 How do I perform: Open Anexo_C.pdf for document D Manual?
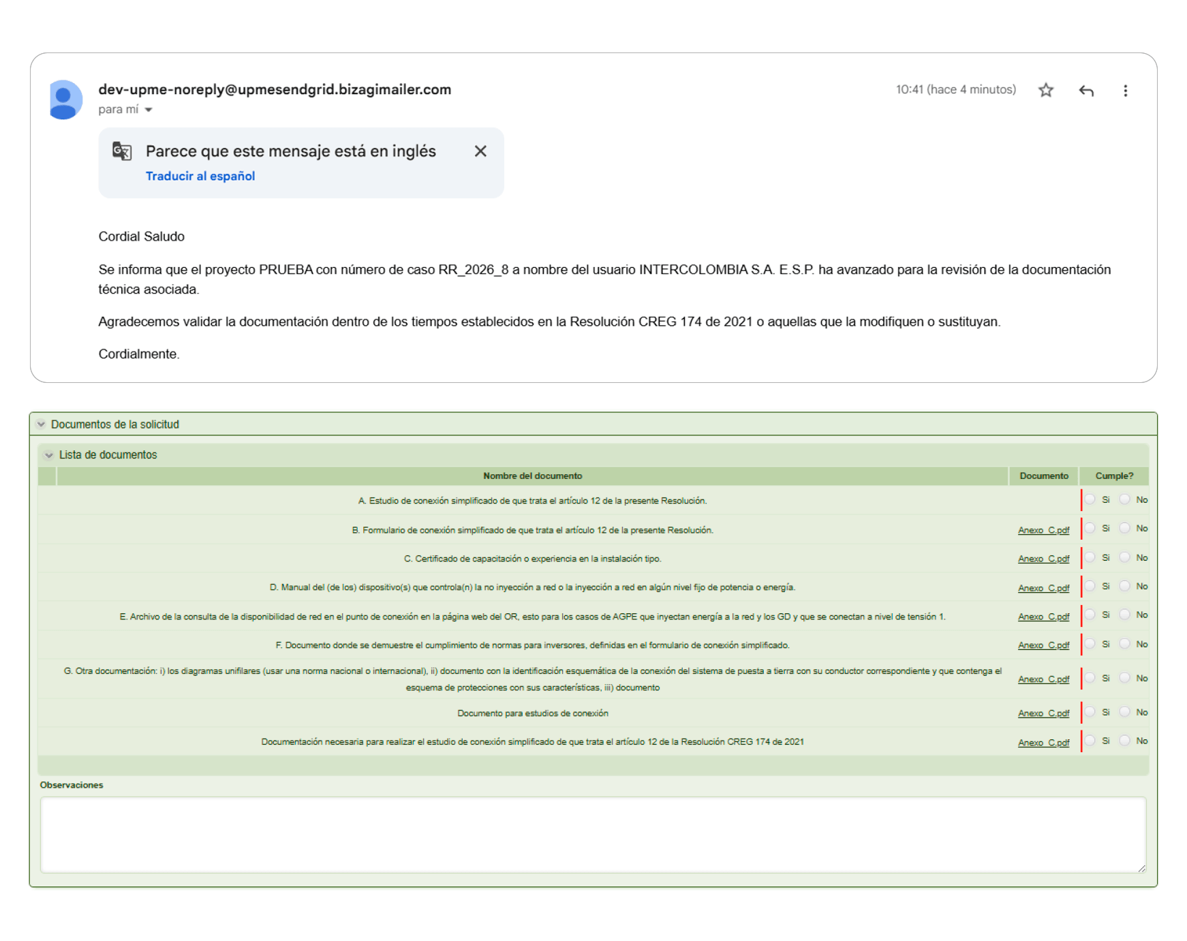tap(1043, 587)
